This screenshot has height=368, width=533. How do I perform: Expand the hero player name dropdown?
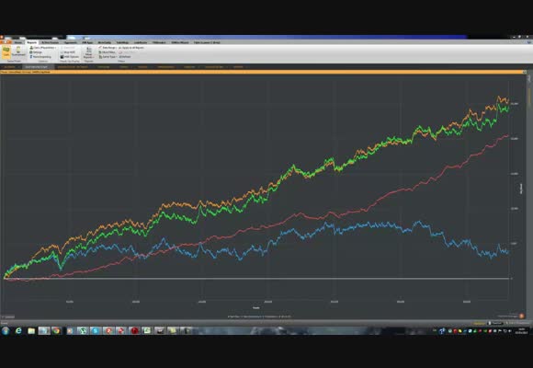pyautogui.click(x=43, y=48)
